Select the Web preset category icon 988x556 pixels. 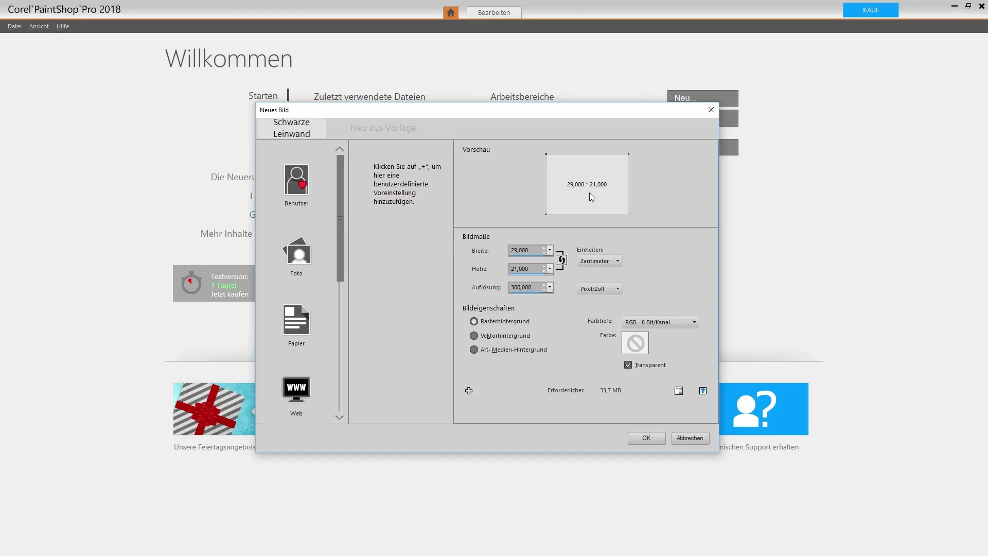tap(296, 389)
